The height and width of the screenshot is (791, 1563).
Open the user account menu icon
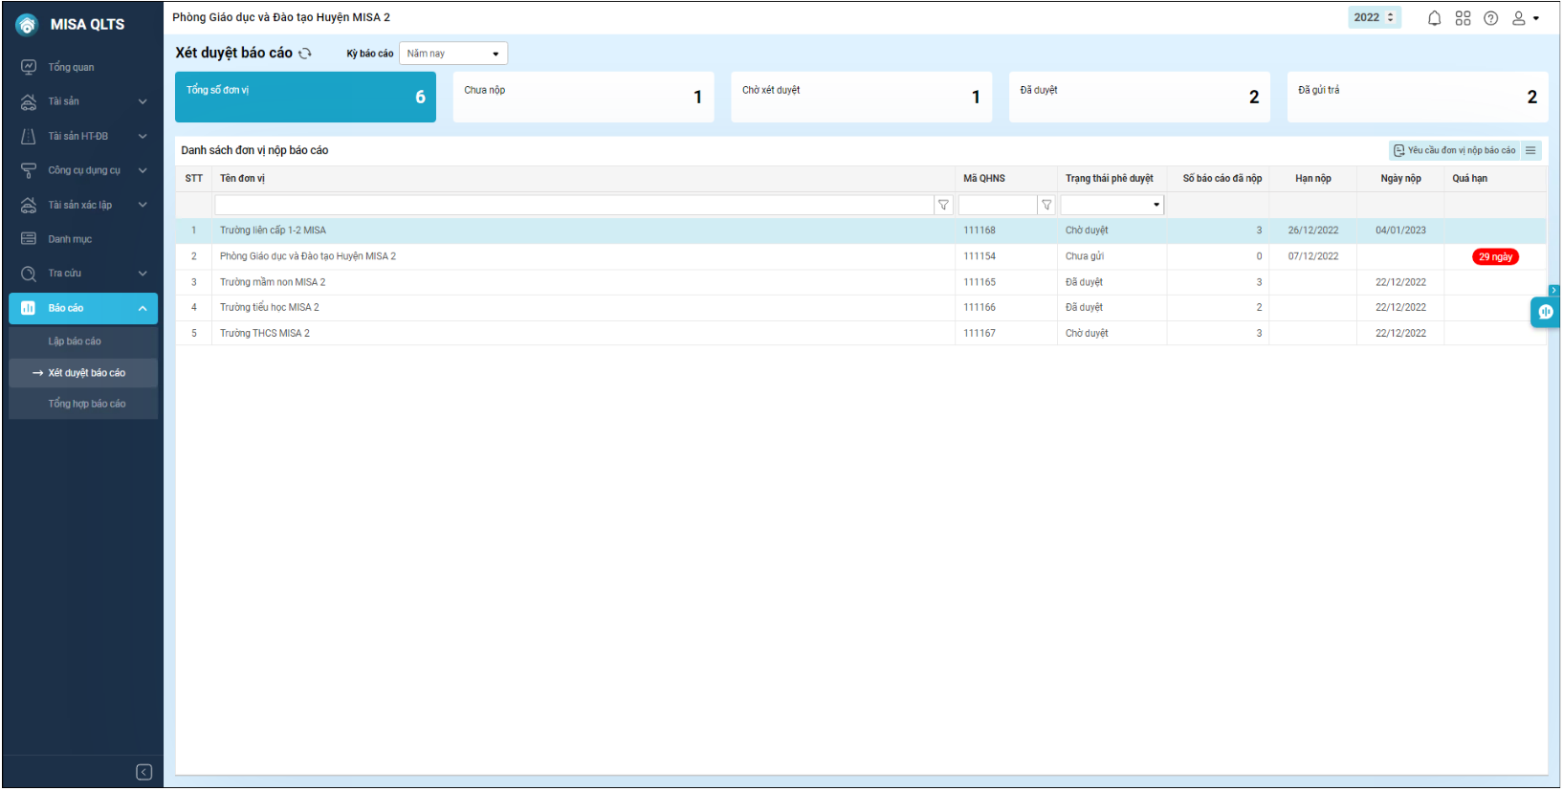1524,18
